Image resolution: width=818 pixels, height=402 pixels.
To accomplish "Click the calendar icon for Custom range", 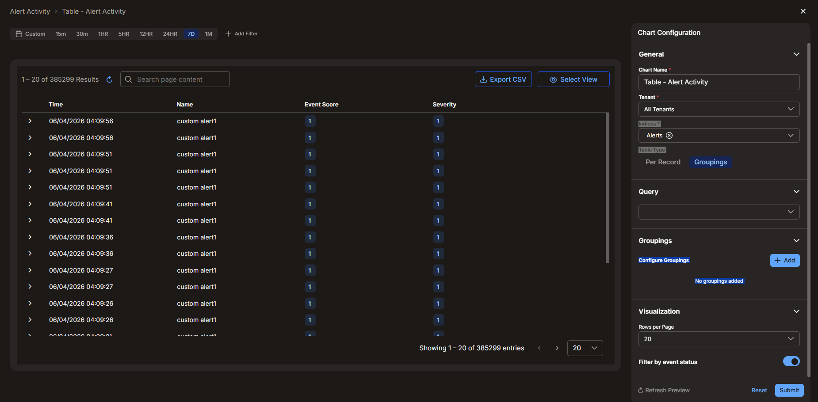I will pos(19,34).
